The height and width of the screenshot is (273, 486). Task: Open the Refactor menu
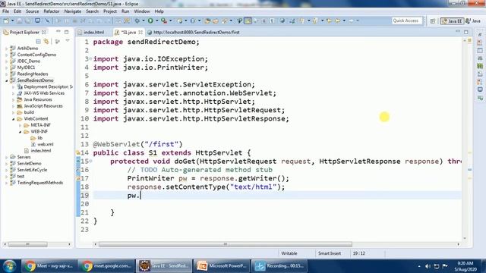click(52, 11)
